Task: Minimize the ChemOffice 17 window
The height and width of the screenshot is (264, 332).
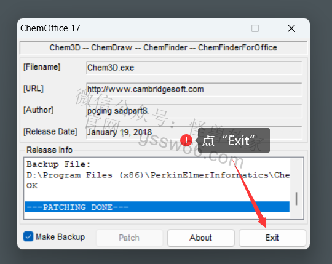Action: click(x=219, y=28)
